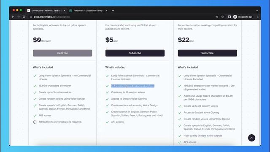Click the eye-slash tracking icon in address bar
Image resolution: width=270 pixels, height=152 pixels.
[x=217, y=17]
